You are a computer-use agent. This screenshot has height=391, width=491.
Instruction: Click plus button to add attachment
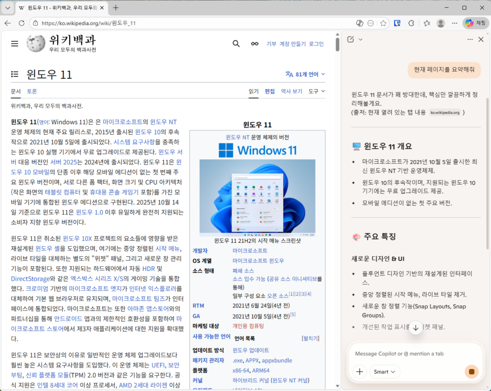360,371
